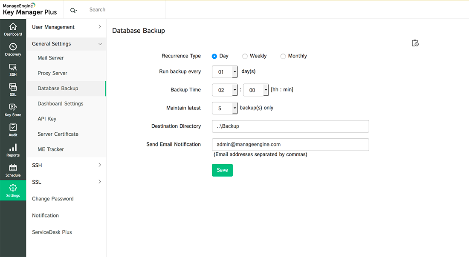Screen dimensions: 469x257
Task: Choose Monthly recurrence type
Action: [283, 56]
